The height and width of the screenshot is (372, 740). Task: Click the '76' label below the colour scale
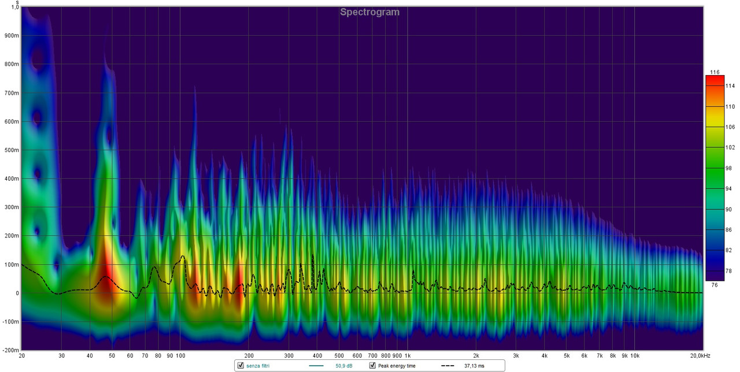click(714, 284)
